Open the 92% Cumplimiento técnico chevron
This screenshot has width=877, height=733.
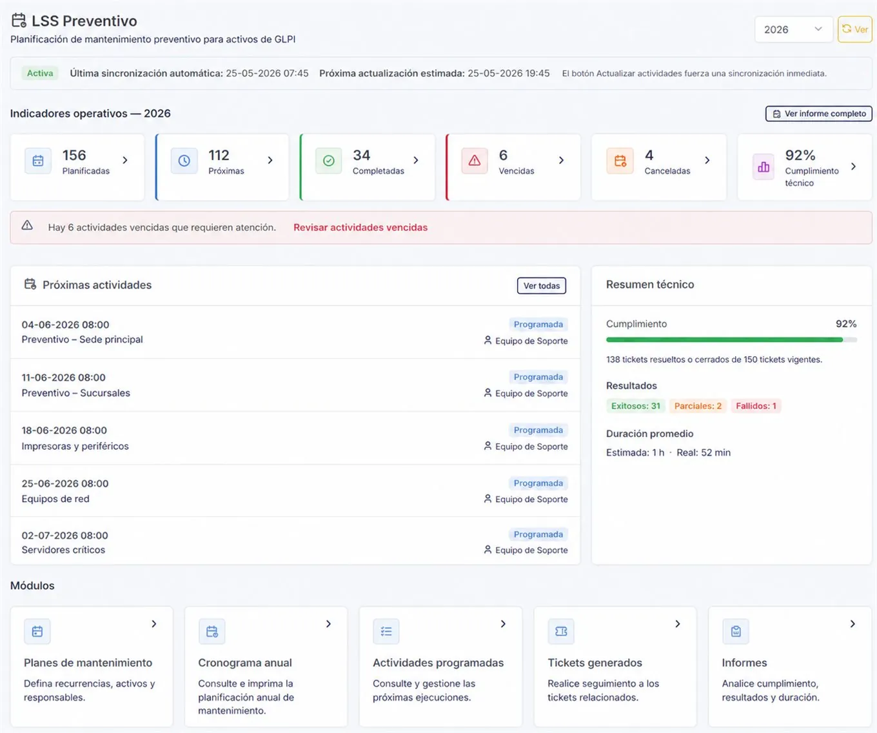pos(854,166)
